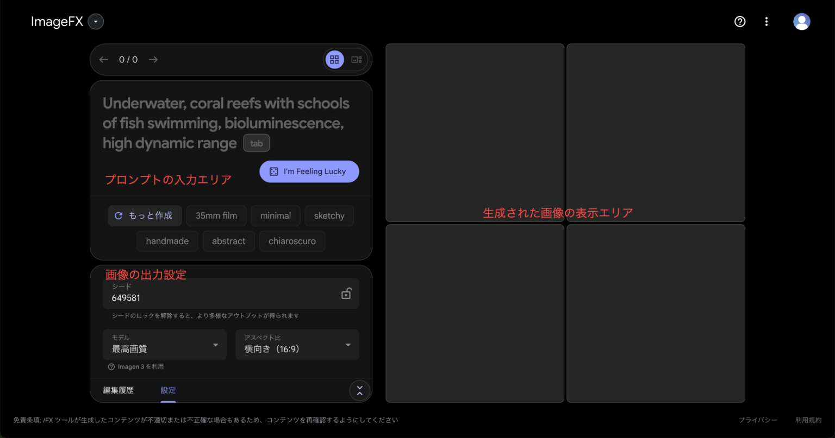Click the I'm Feeling Lucky button
The image size is (835, 438).
(x=309, y=172)
